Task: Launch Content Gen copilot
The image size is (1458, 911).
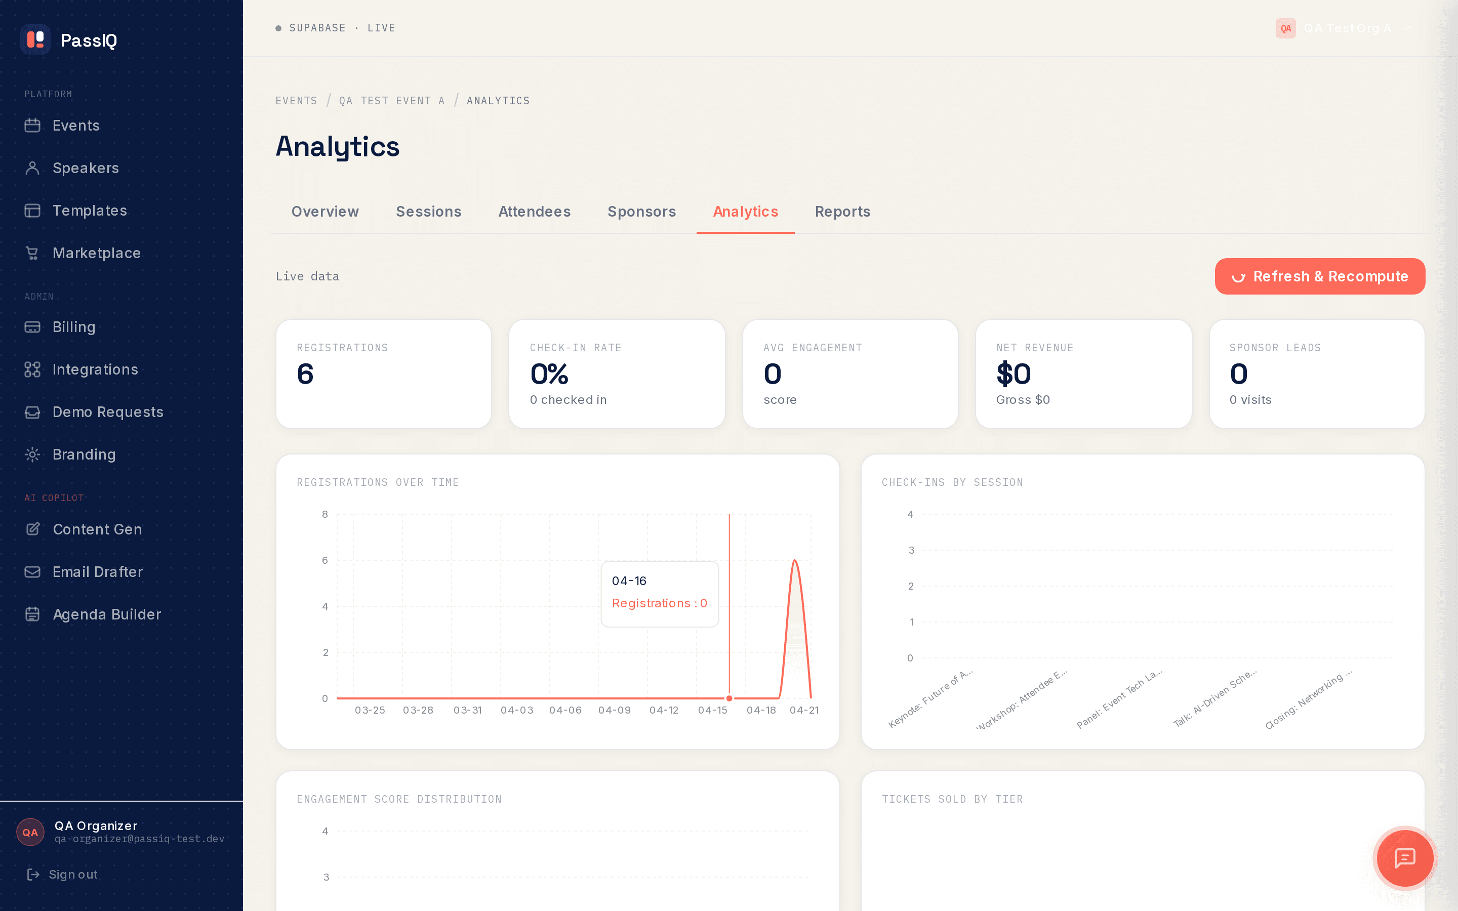Action: [120, 529]
